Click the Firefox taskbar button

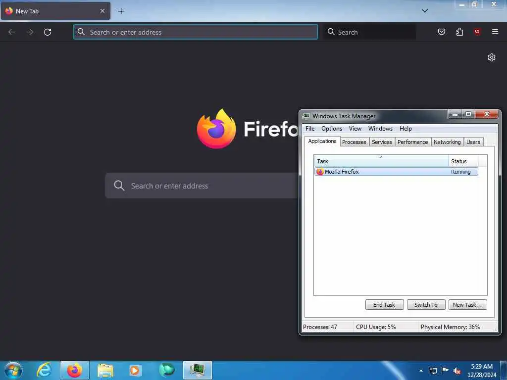pyautogui.click(x=75, y=370)
